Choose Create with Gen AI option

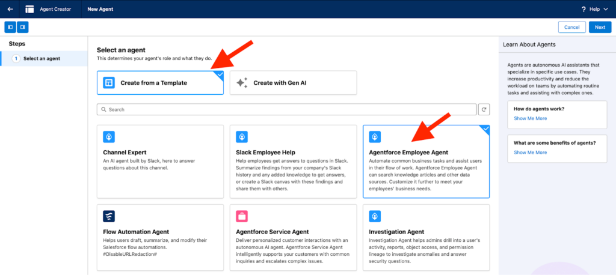(293, 83)
